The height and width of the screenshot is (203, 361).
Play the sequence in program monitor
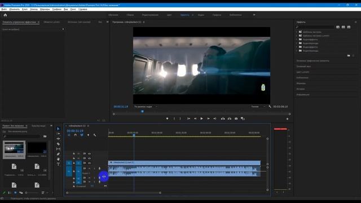tap(202, 118)
